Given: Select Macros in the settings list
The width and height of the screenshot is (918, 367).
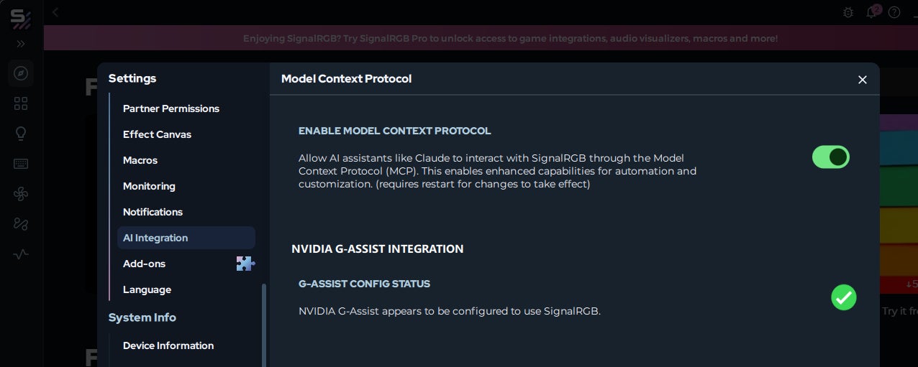Looking at the screenshot, I should click(x=140, y=160).
